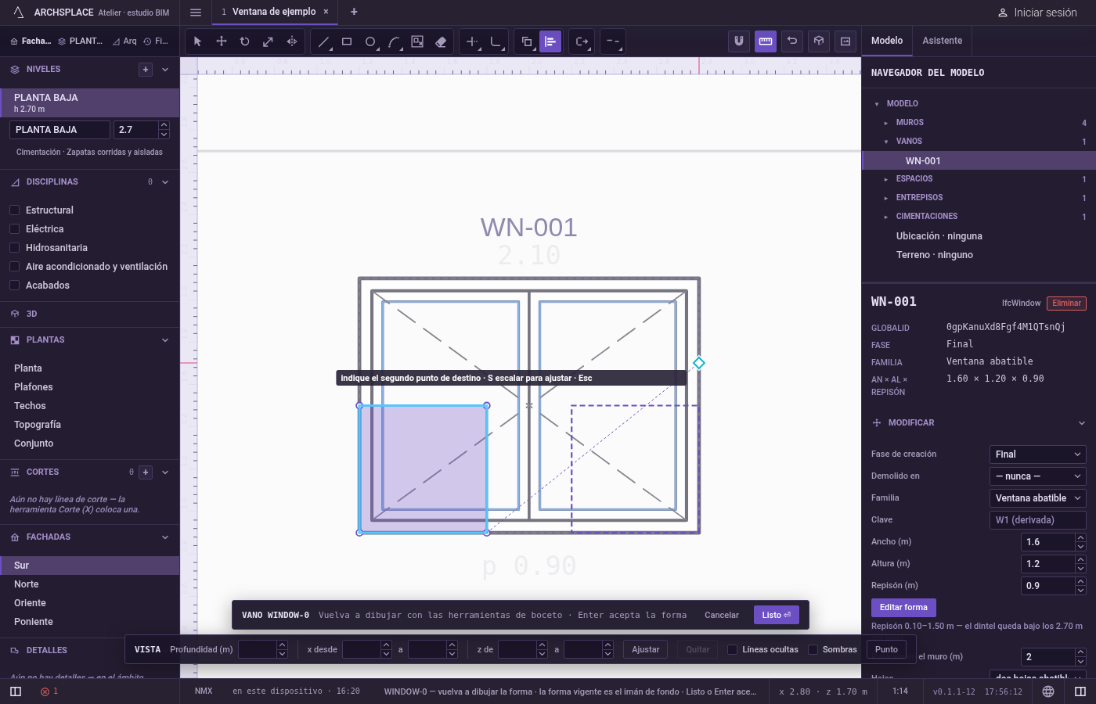This screenshot has width=1096, height=704.
Task: Open the Familia dropdown
Action: tap(1038, 498)
